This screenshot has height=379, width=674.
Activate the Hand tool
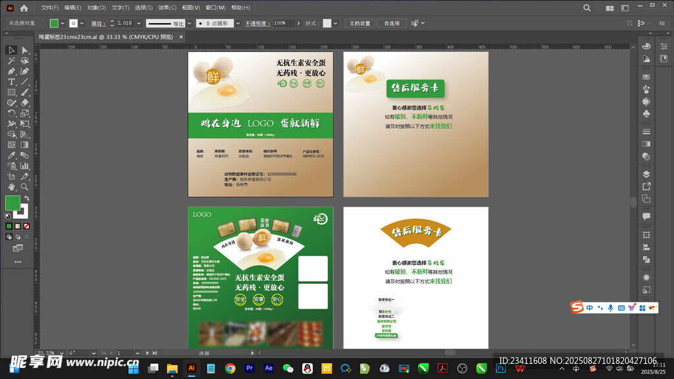click(11, 187)
